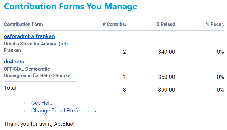Click the Total row label
This screenshot has width=227, height=130.
pyautogui.click(x=10, y=88)
